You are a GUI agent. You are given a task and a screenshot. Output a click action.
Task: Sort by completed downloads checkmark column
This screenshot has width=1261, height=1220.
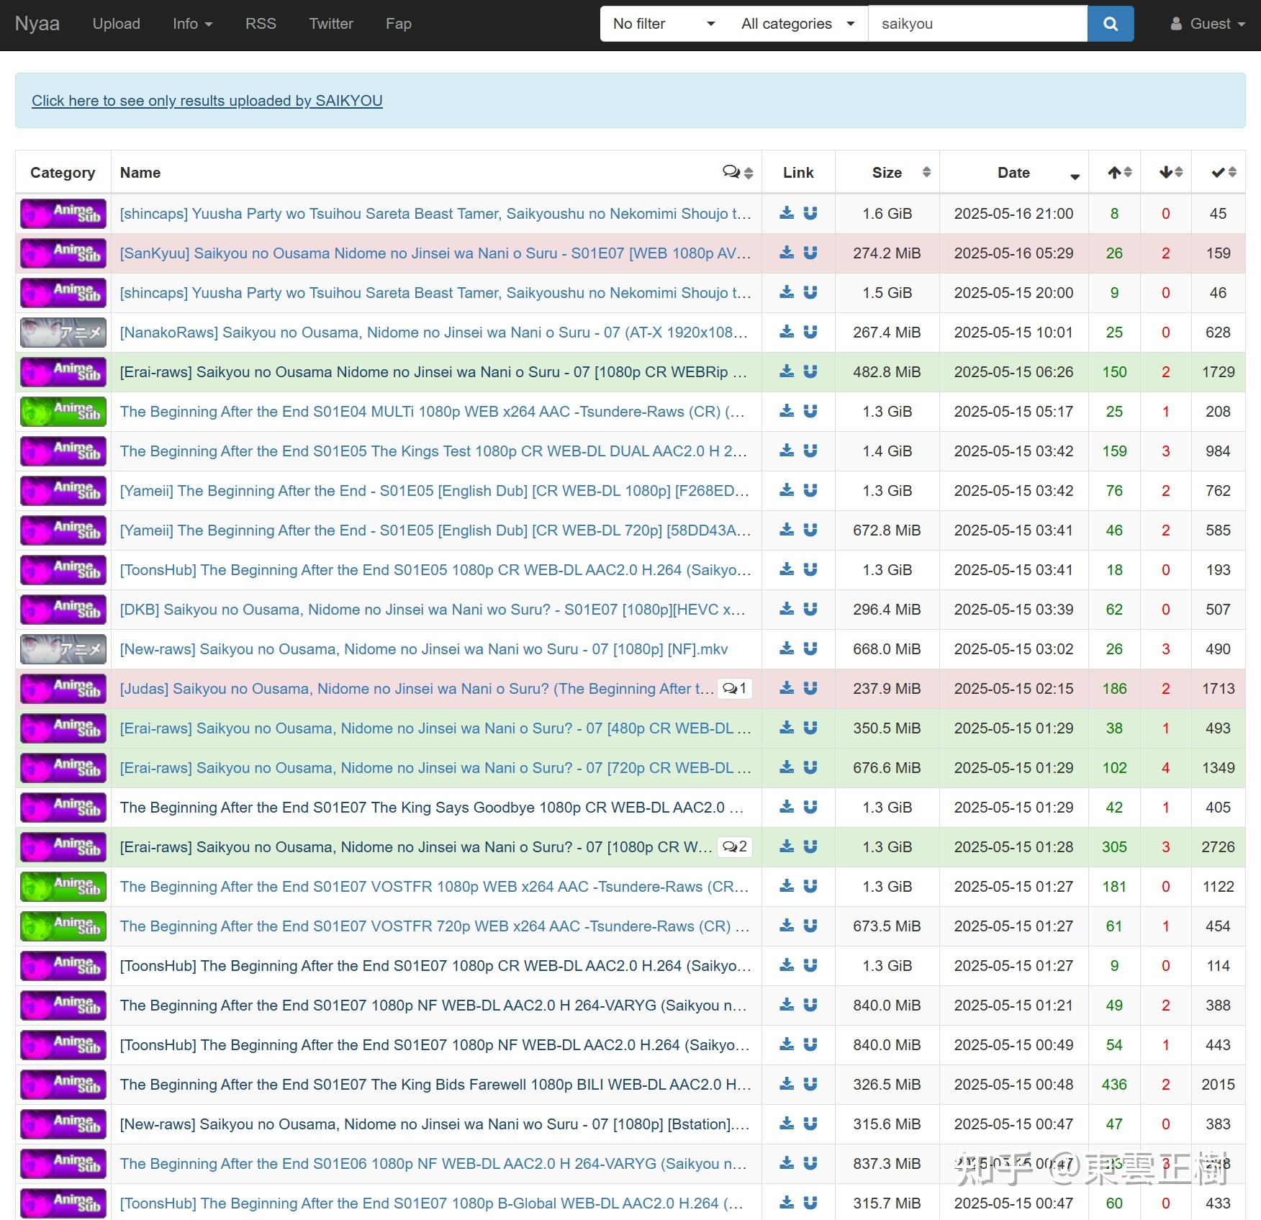pos(1219,173)
